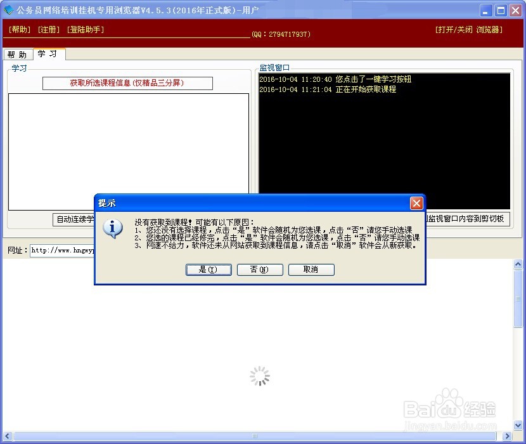Click 取消 button in the prompt dialog
This screenshot has height=444, width=526.
(x=311, y=270)
